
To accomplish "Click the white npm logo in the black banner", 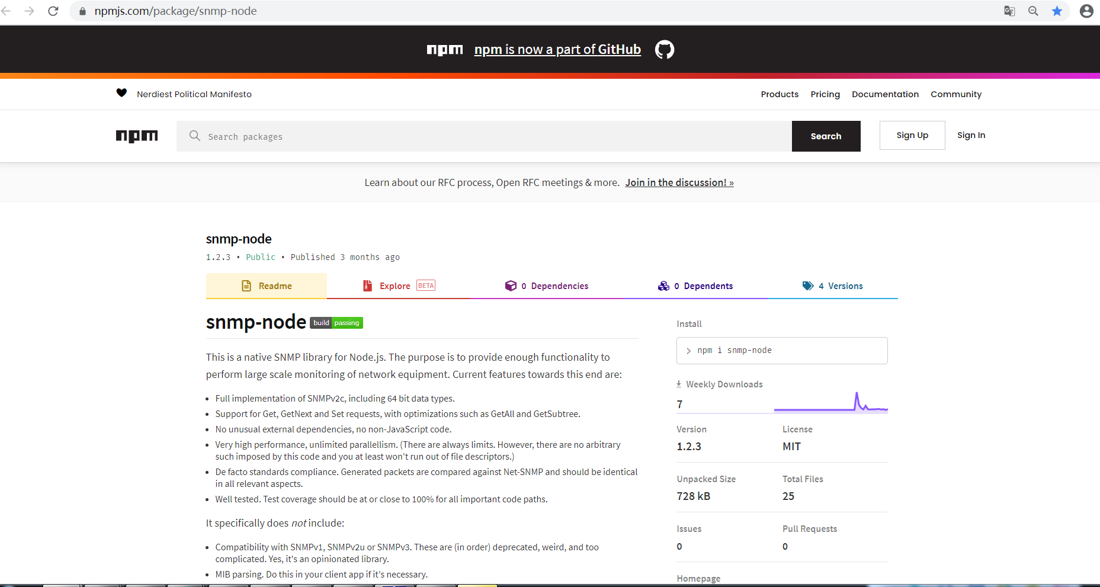I will [445, 50].
